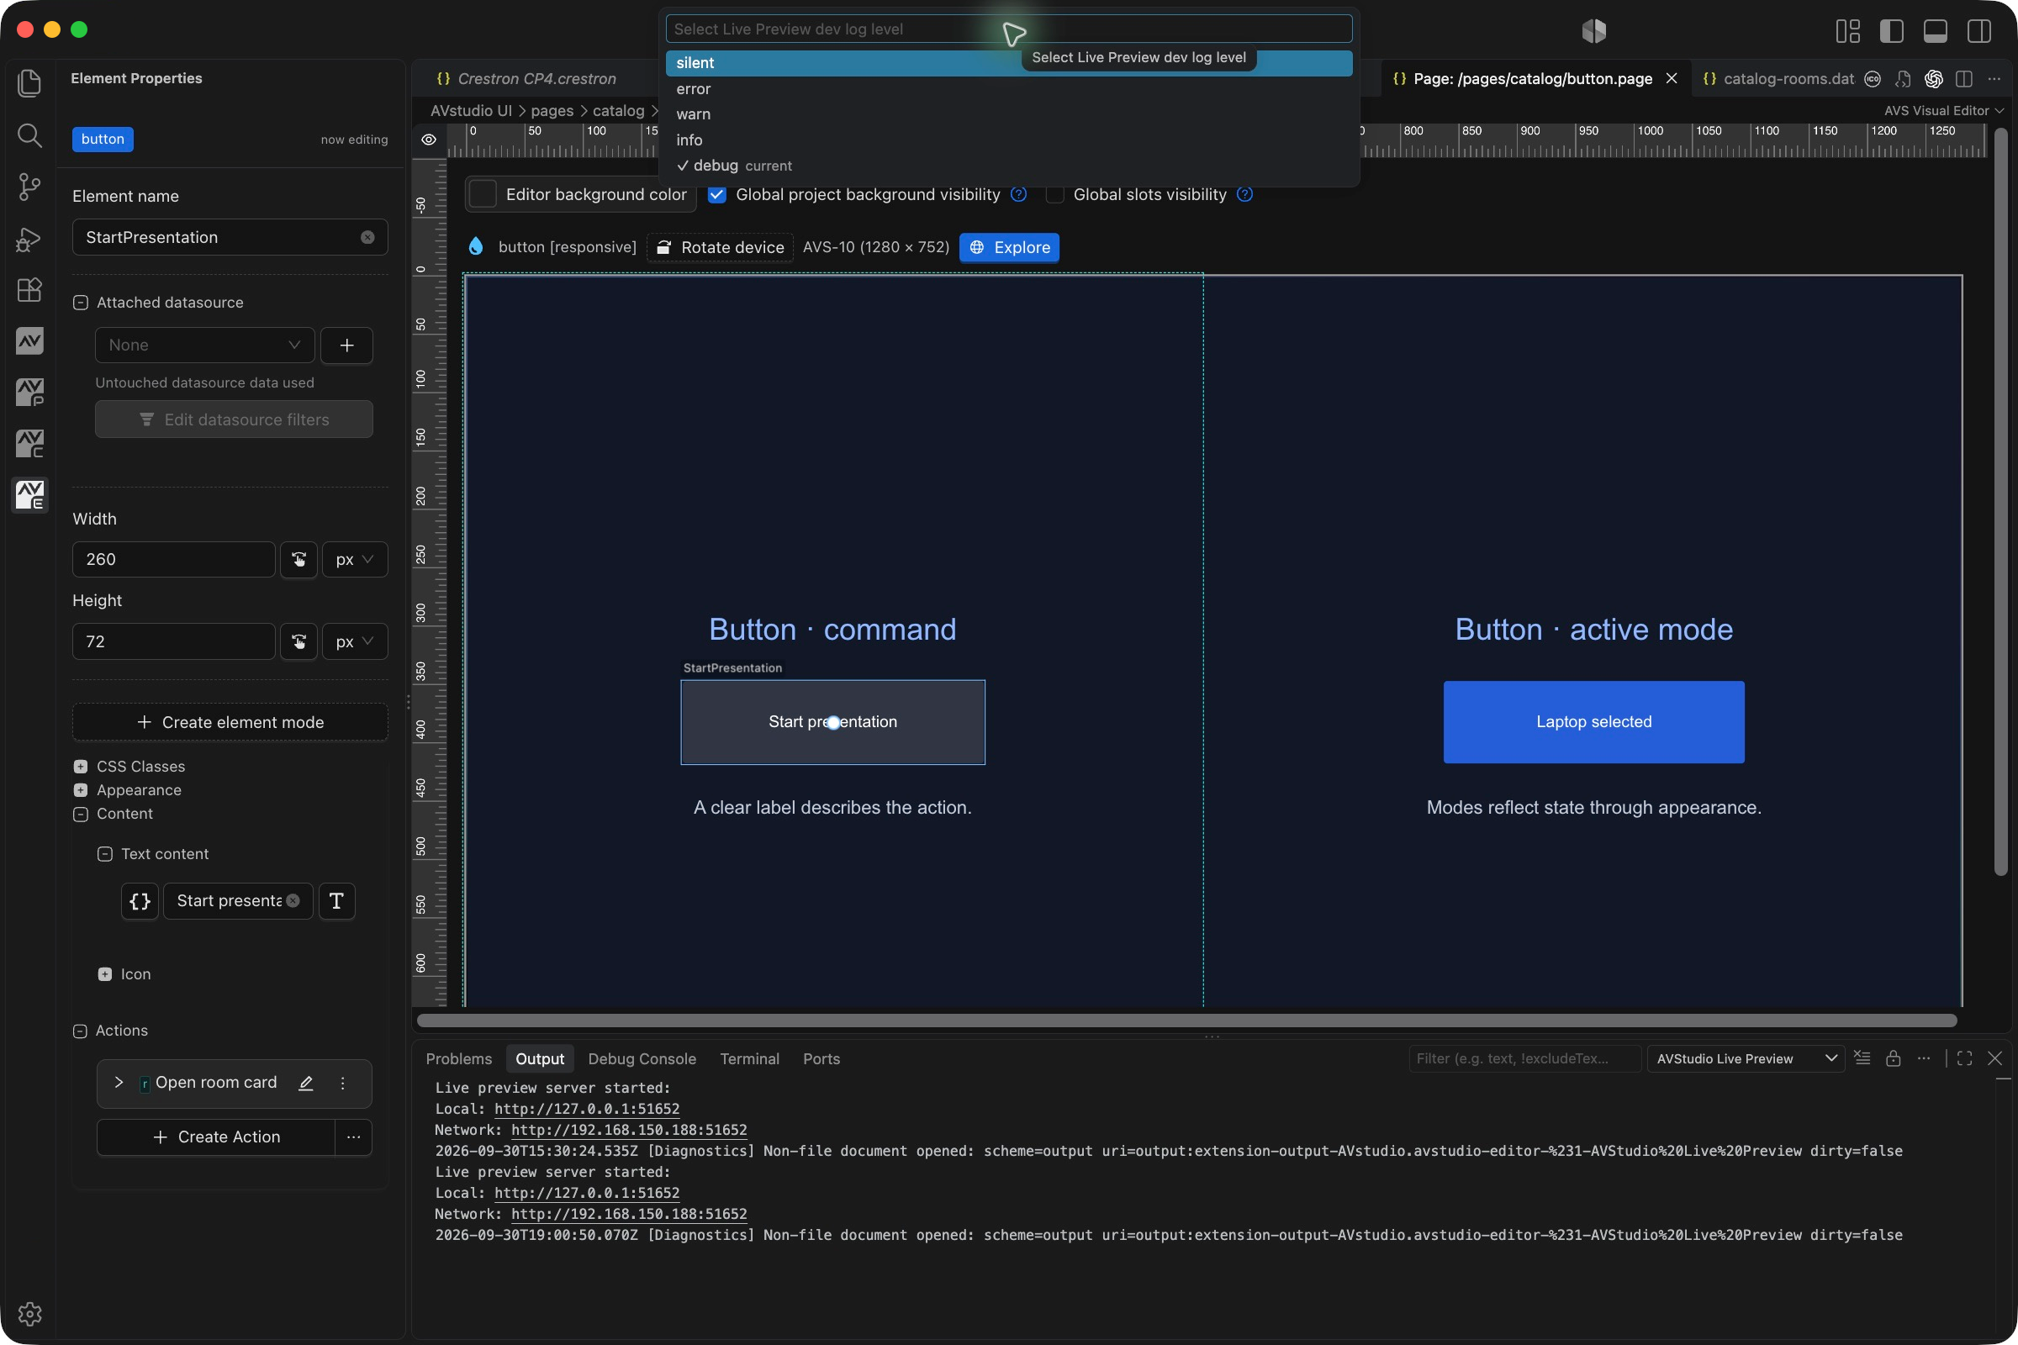Expand the Appearance section

click(x=81, y=790)
